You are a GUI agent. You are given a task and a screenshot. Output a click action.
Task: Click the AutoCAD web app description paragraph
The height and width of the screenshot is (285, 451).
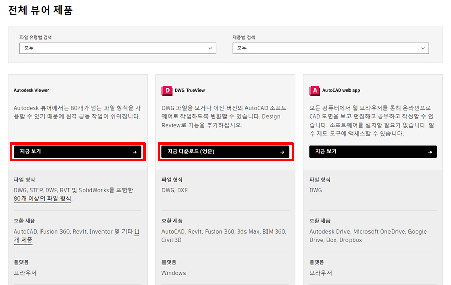click(x=372, y=121)
